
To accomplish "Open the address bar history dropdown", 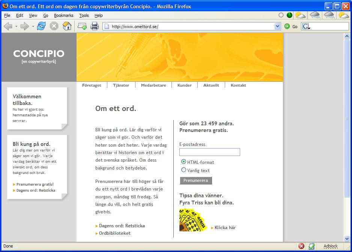I will coord(277,27).
